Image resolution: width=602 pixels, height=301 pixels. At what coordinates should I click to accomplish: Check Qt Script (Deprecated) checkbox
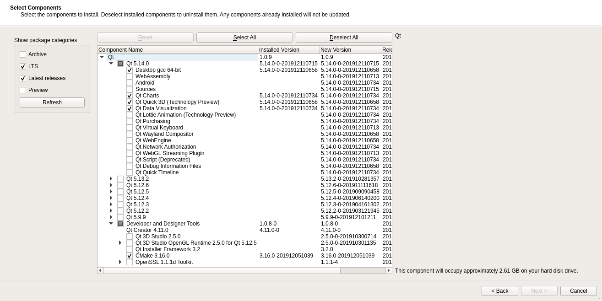[130, 160]
